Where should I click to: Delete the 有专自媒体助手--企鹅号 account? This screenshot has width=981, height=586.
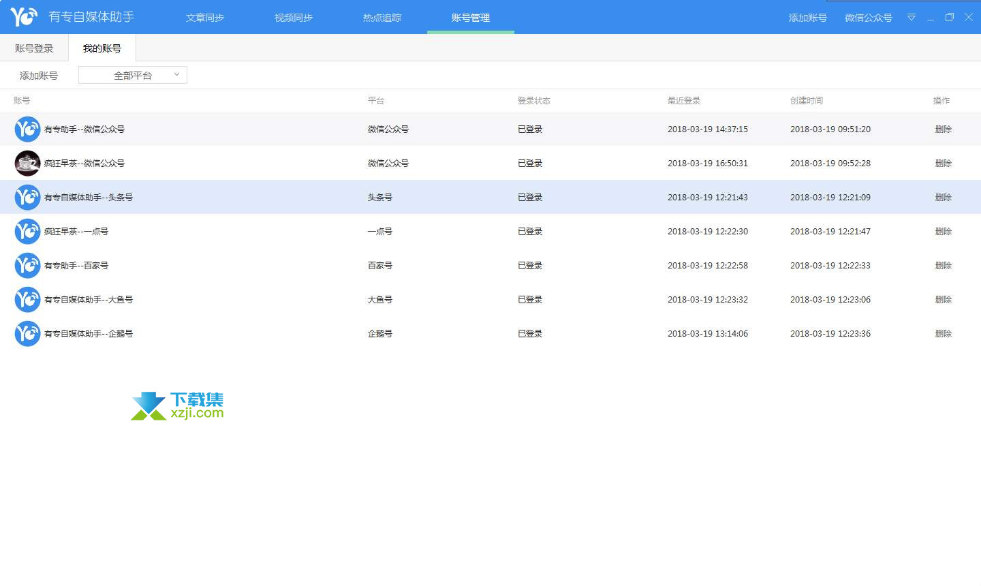tap(944, 334)
